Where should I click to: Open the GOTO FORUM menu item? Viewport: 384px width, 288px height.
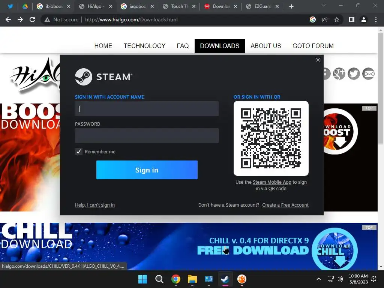[x=313, y=46]
